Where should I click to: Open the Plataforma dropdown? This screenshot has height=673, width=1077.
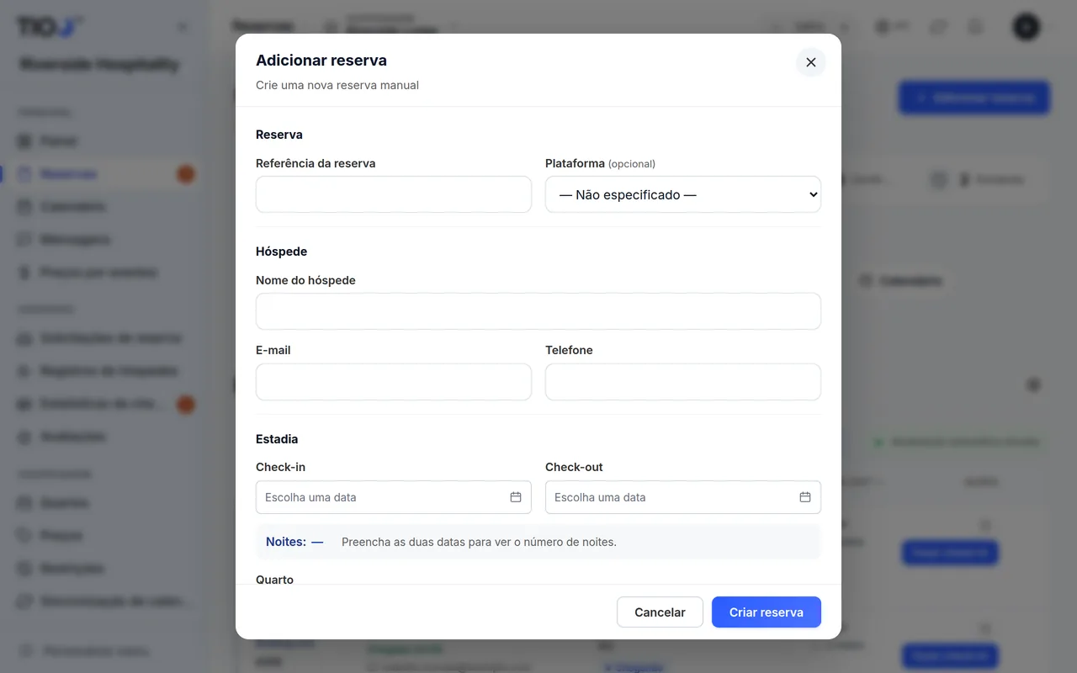(683, 194)
